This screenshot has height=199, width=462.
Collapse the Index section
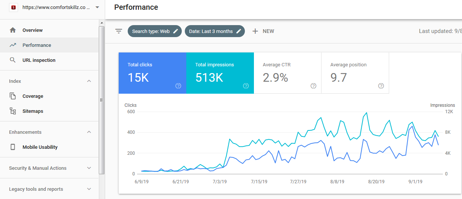[x=89, y=81]
